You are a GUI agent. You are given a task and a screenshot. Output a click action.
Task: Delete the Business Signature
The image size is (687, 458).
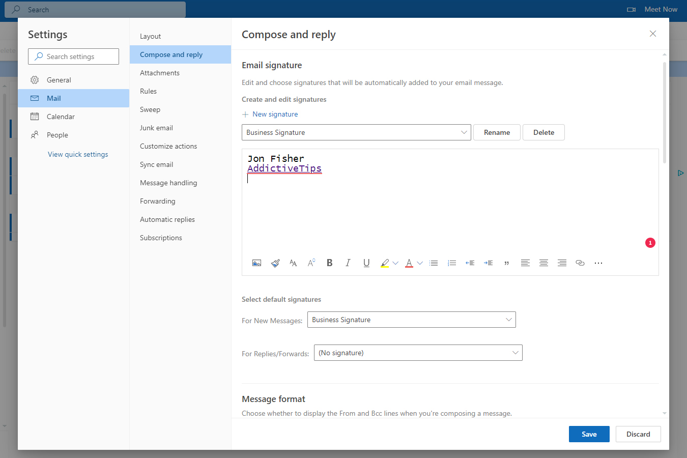click(543, 132)
